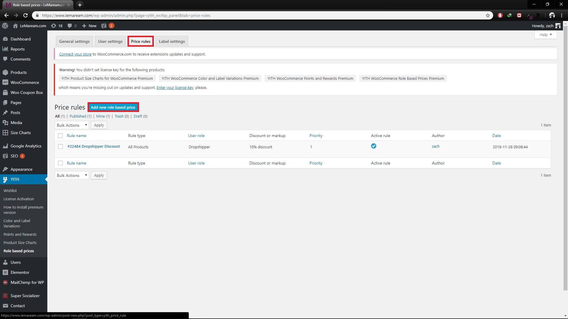Click the Reports chart icon
The image size is (568, 319).
pos(5,49)
